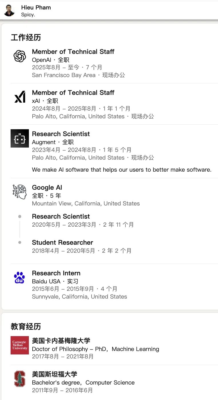218x400 pixels.
Task: Open the 美国卡内基梅隆大学 school entry
Action: [x=61, y=341]
